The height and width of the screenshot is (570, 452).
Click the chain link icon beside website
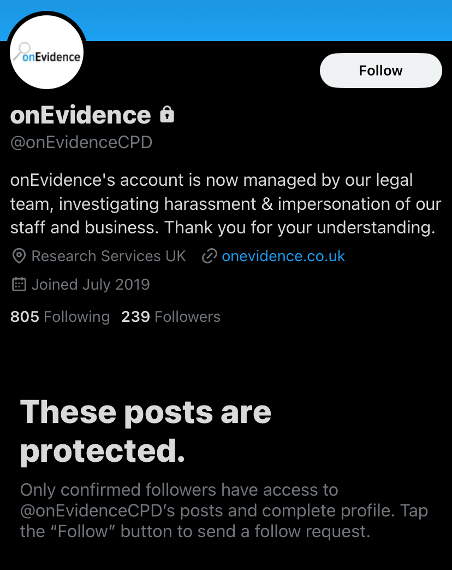coord(210,256)
